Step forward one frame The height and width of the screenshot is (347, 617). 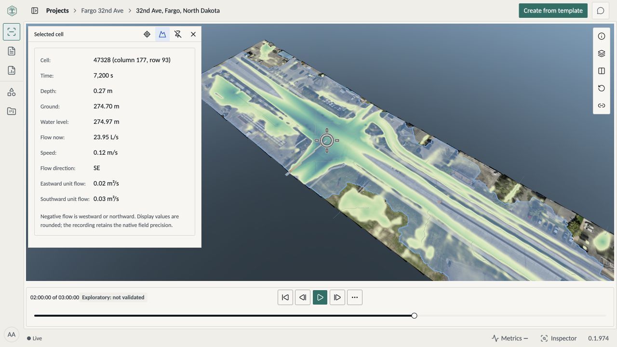337,297
